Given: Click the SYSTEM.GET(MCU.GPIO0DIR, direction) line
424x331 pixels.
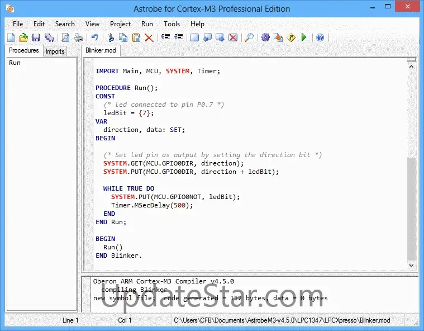Looking at the screenshot, I should coord(173,163).
